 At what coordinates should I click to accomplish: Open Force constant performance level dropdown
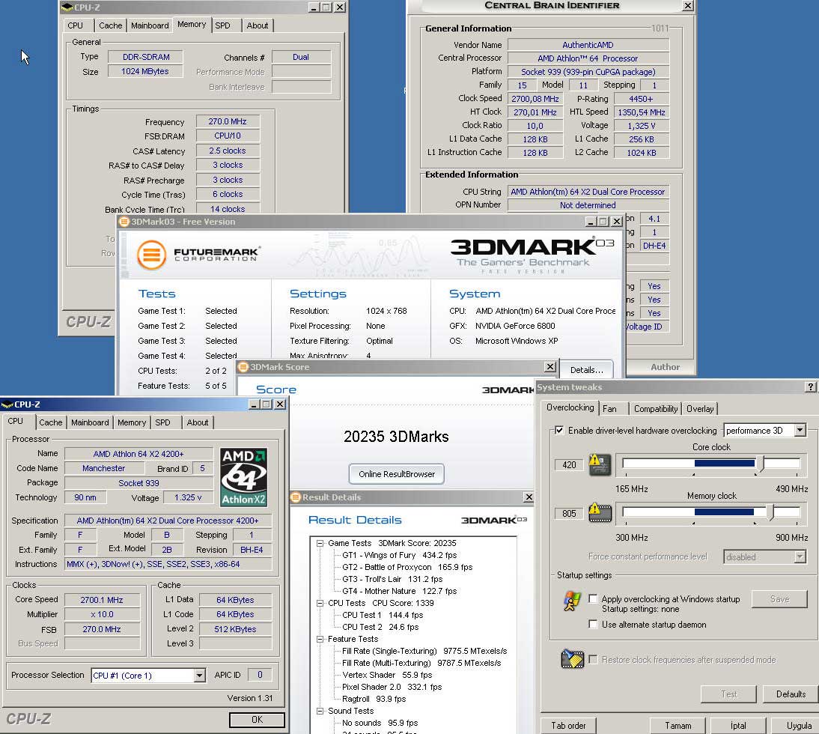point(800,557)
